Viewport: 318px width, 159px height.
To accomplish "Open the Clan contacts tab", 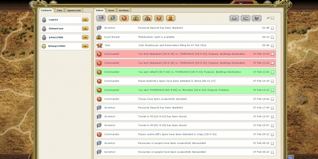I will [60, 10].
